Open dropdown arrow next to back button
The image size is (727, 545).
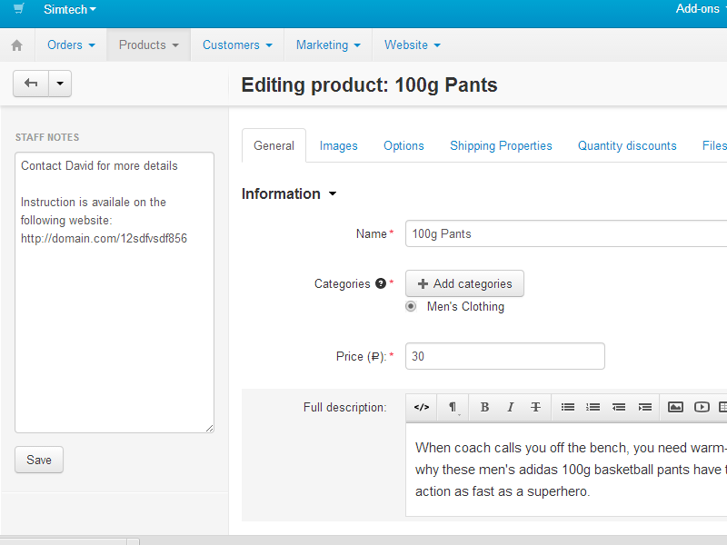click(60, 84)
